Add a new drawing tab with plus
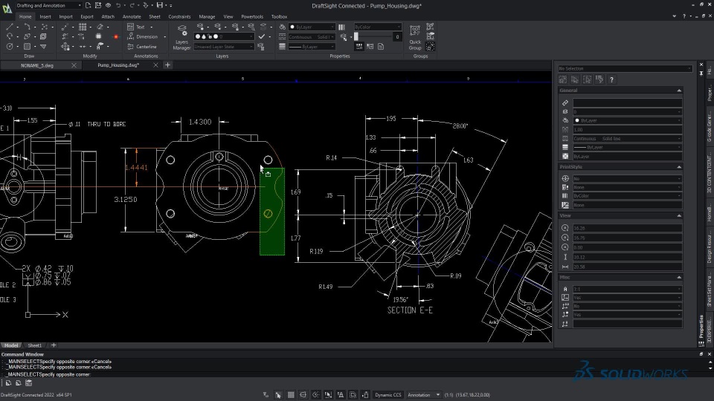Viewport: 714px width, 401px height. 167,65
